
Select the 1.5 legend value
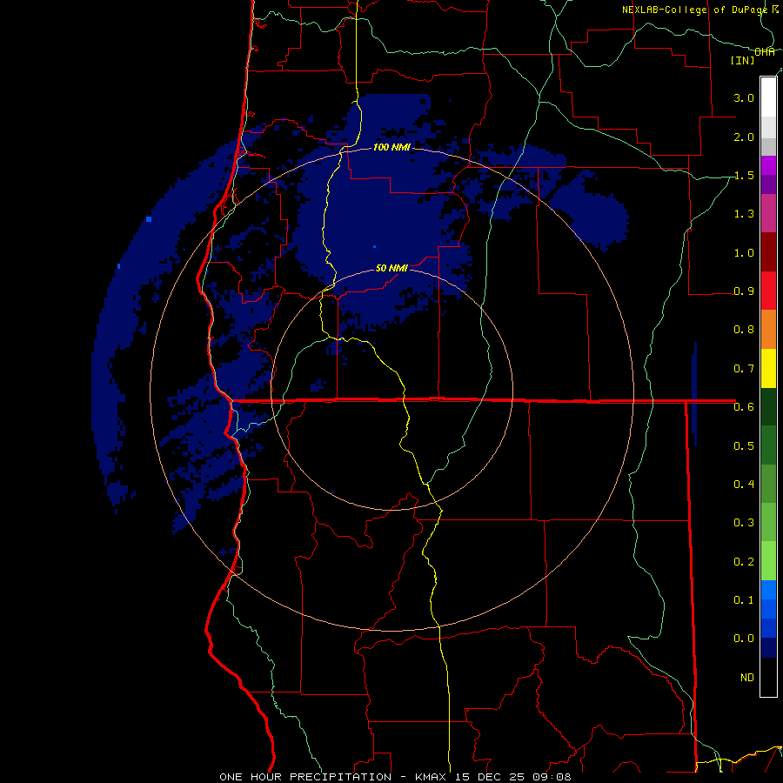(744, 175)
